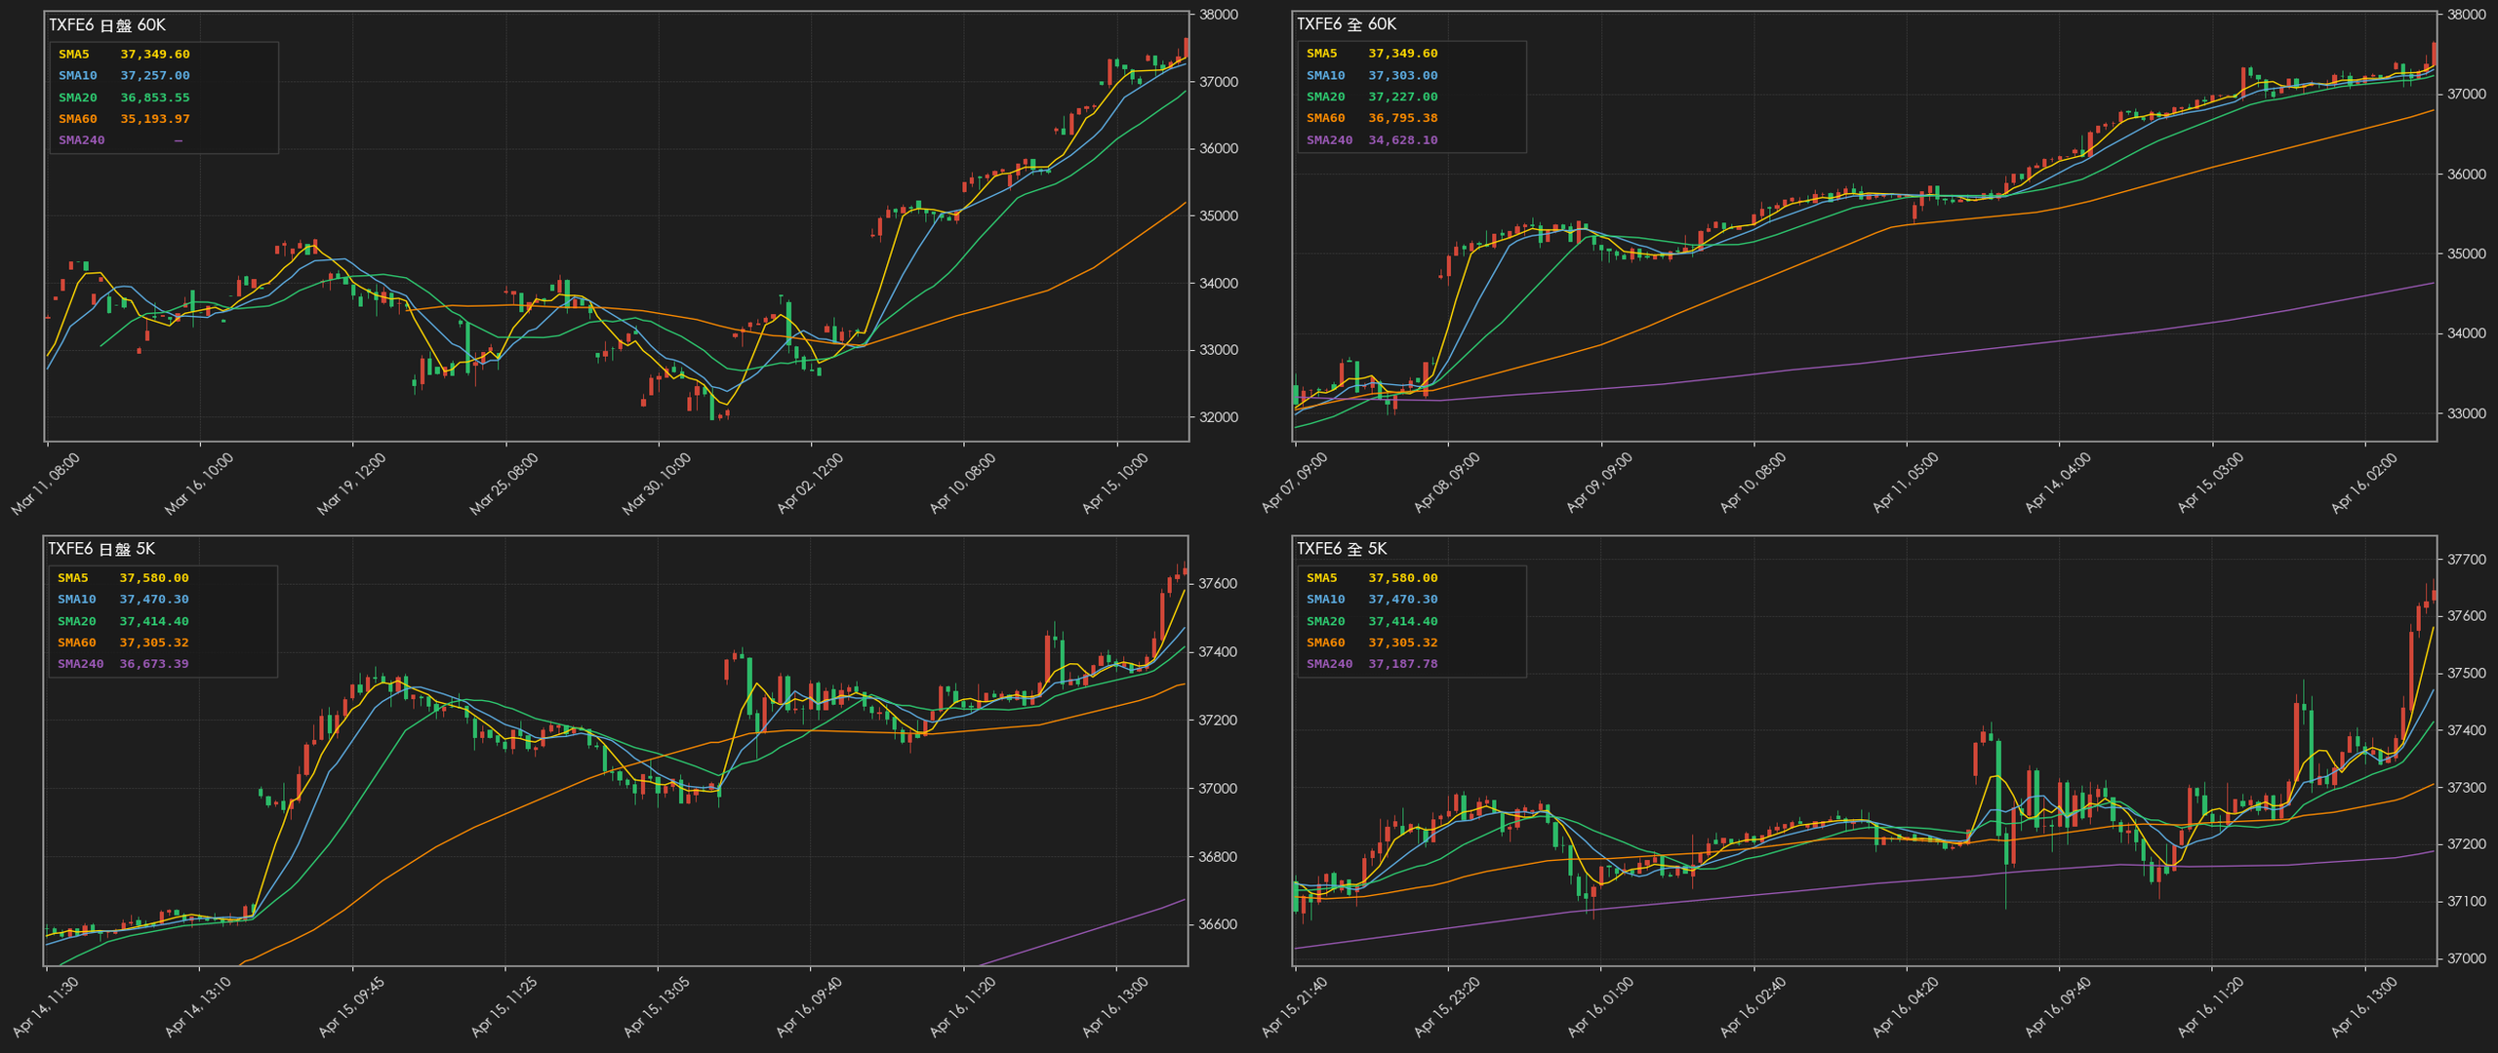The image size is (2498, 1053).
Task: Click the TXFE6 全 60K chart title
Action: click(1347, 24)
